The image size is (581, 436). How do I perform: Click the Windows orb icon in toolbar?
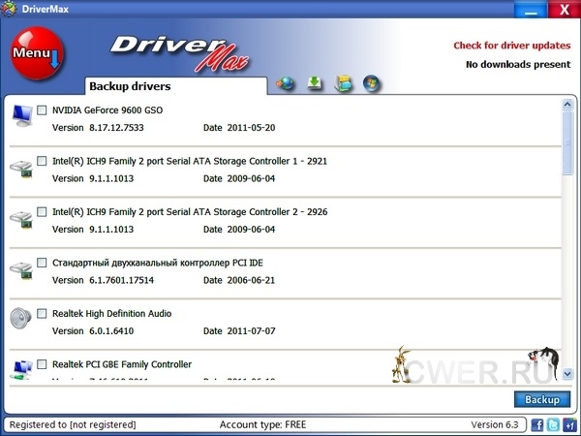371,83
